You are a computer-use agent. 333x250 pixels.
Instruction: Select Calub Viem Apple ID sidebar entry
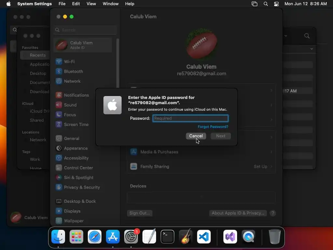(83, 45)
